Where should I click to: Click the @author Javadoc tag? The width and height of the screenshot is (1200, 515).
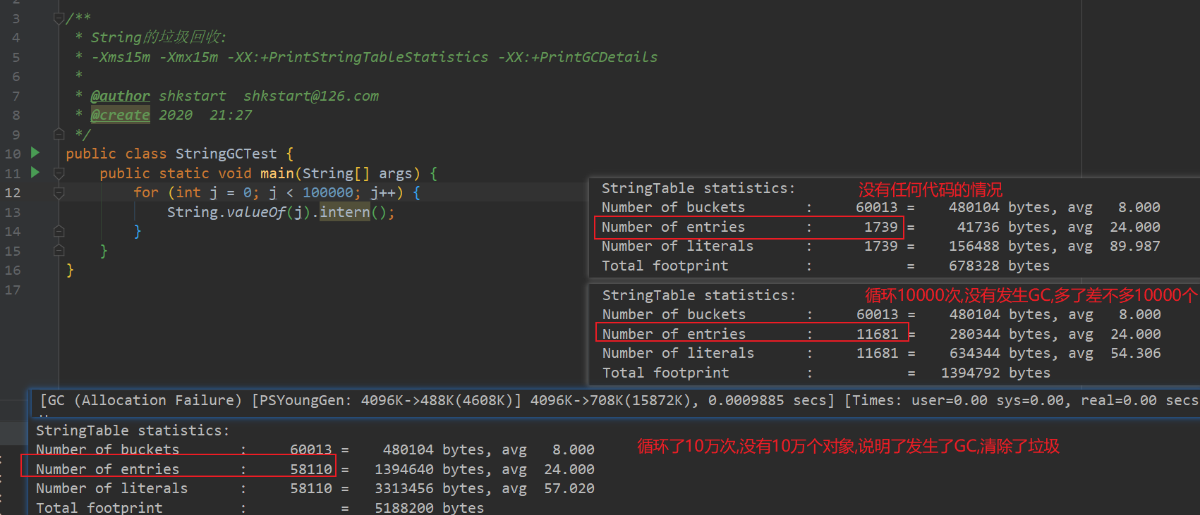pyautogui.click(x=120, y=96)
